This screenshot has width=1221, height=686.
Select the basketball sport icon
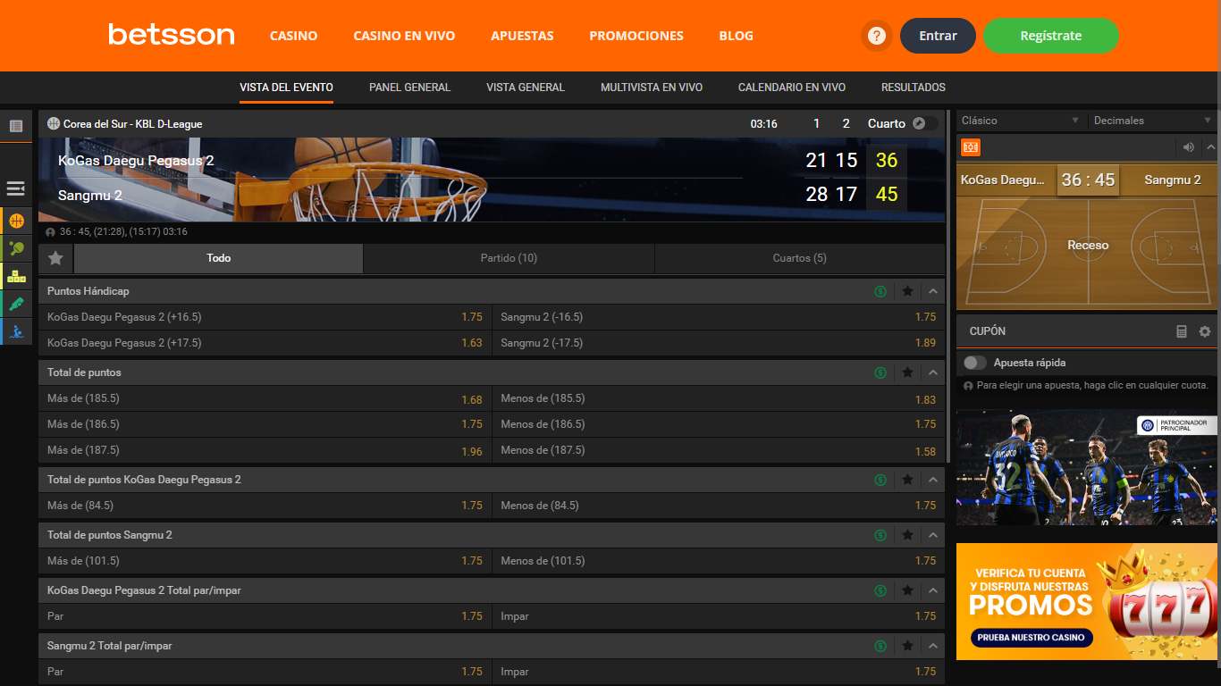(16, 221)
